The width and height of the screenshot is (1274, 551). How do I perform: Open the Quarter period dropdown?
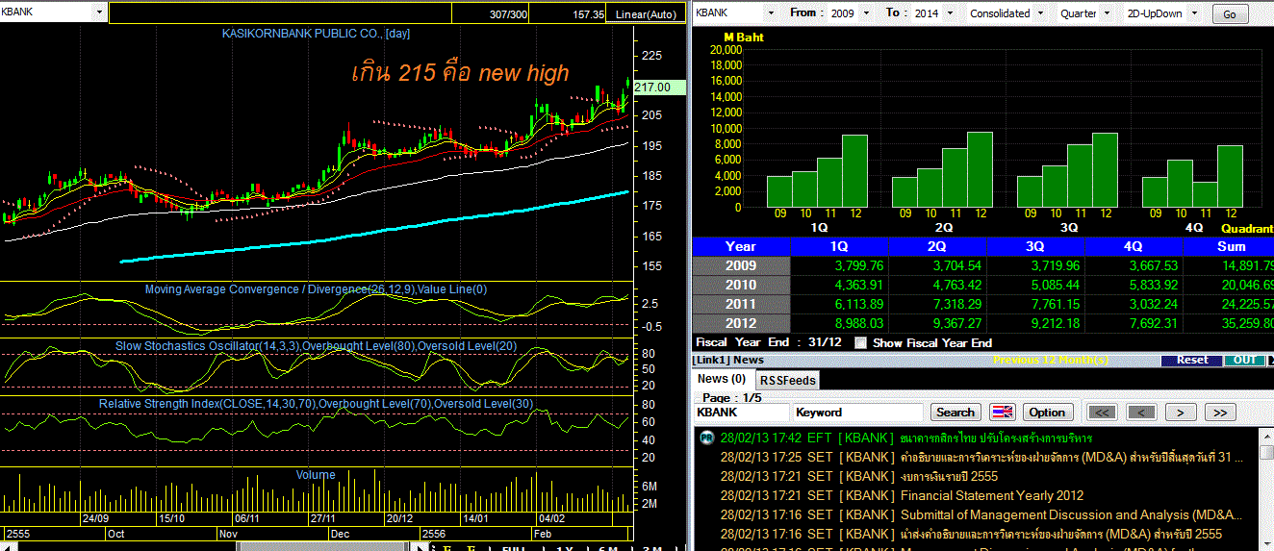pos(1107,13)
